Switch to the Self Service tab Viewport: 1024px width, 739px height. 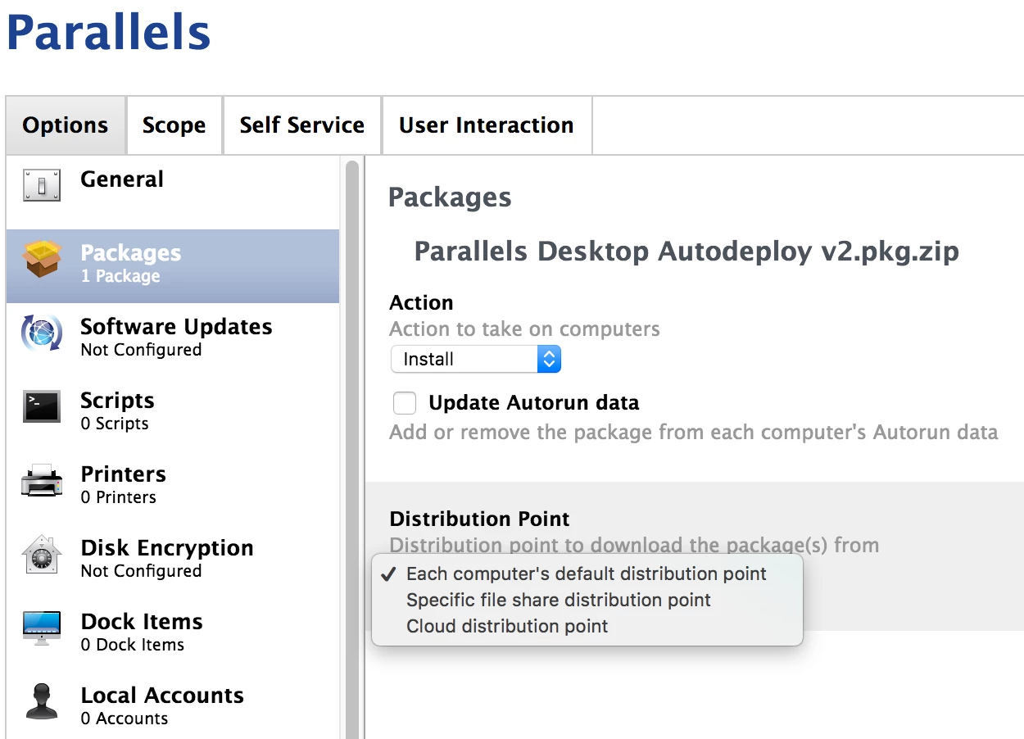[301, 125]
